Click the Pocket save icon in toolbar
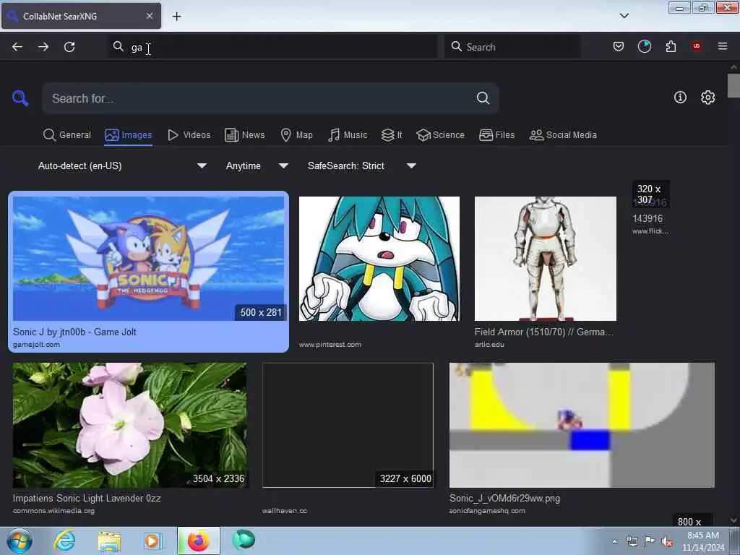The height and width of the screenshot is (555, 740). point(619,46)
